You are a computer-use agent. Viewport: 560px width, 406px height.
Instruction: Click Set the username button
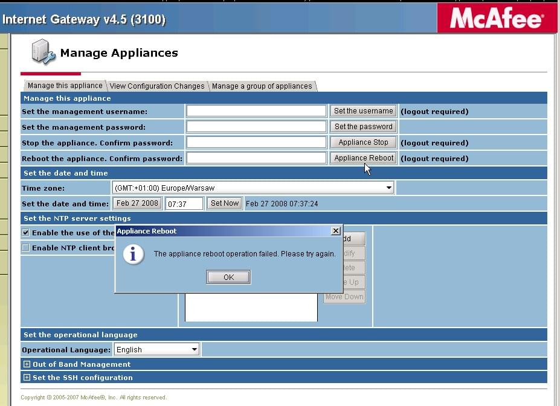(x=363, y=111)
